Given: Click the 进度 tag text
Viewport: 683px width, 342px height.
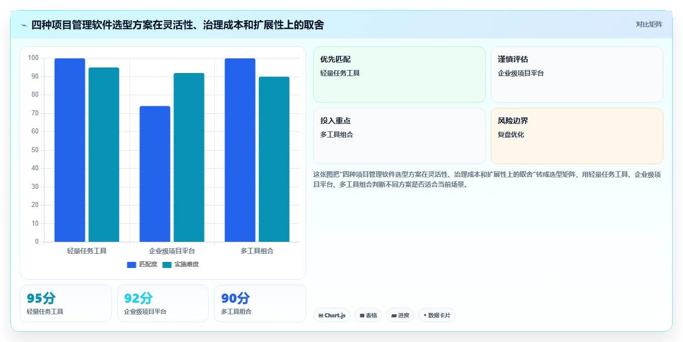Looking at the screenshot, I should 404,316.
